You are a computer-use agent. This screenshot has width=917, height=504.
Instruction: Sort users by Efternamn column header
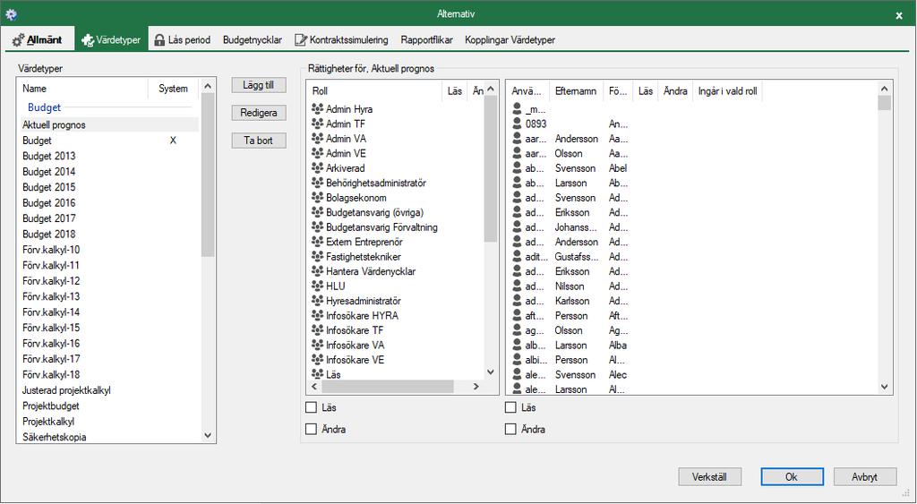pos(576,90)
